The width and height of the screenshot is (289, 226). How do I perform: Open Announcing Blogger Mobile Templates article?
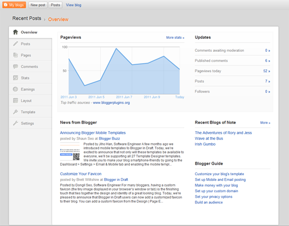(93, 132)
